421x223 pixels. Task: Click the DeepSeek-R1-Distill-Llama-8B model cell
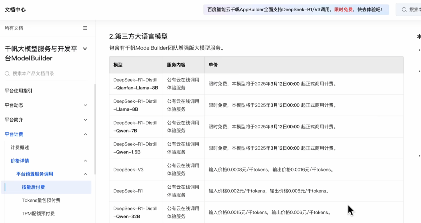[x=136, y=105]
